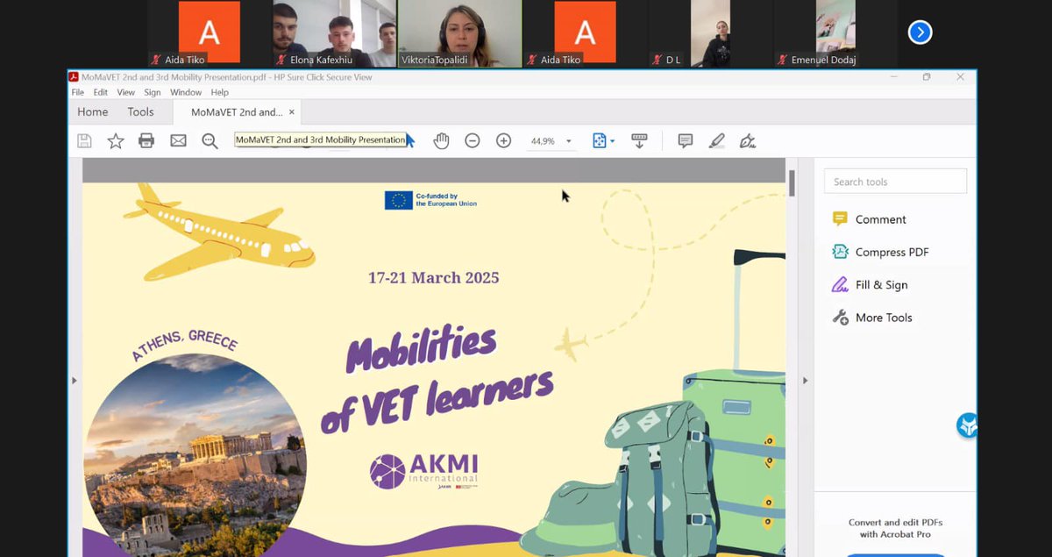Open the Sign document pen icon
This screenshot has width=1052, height=557.
[x=748, y=140]
